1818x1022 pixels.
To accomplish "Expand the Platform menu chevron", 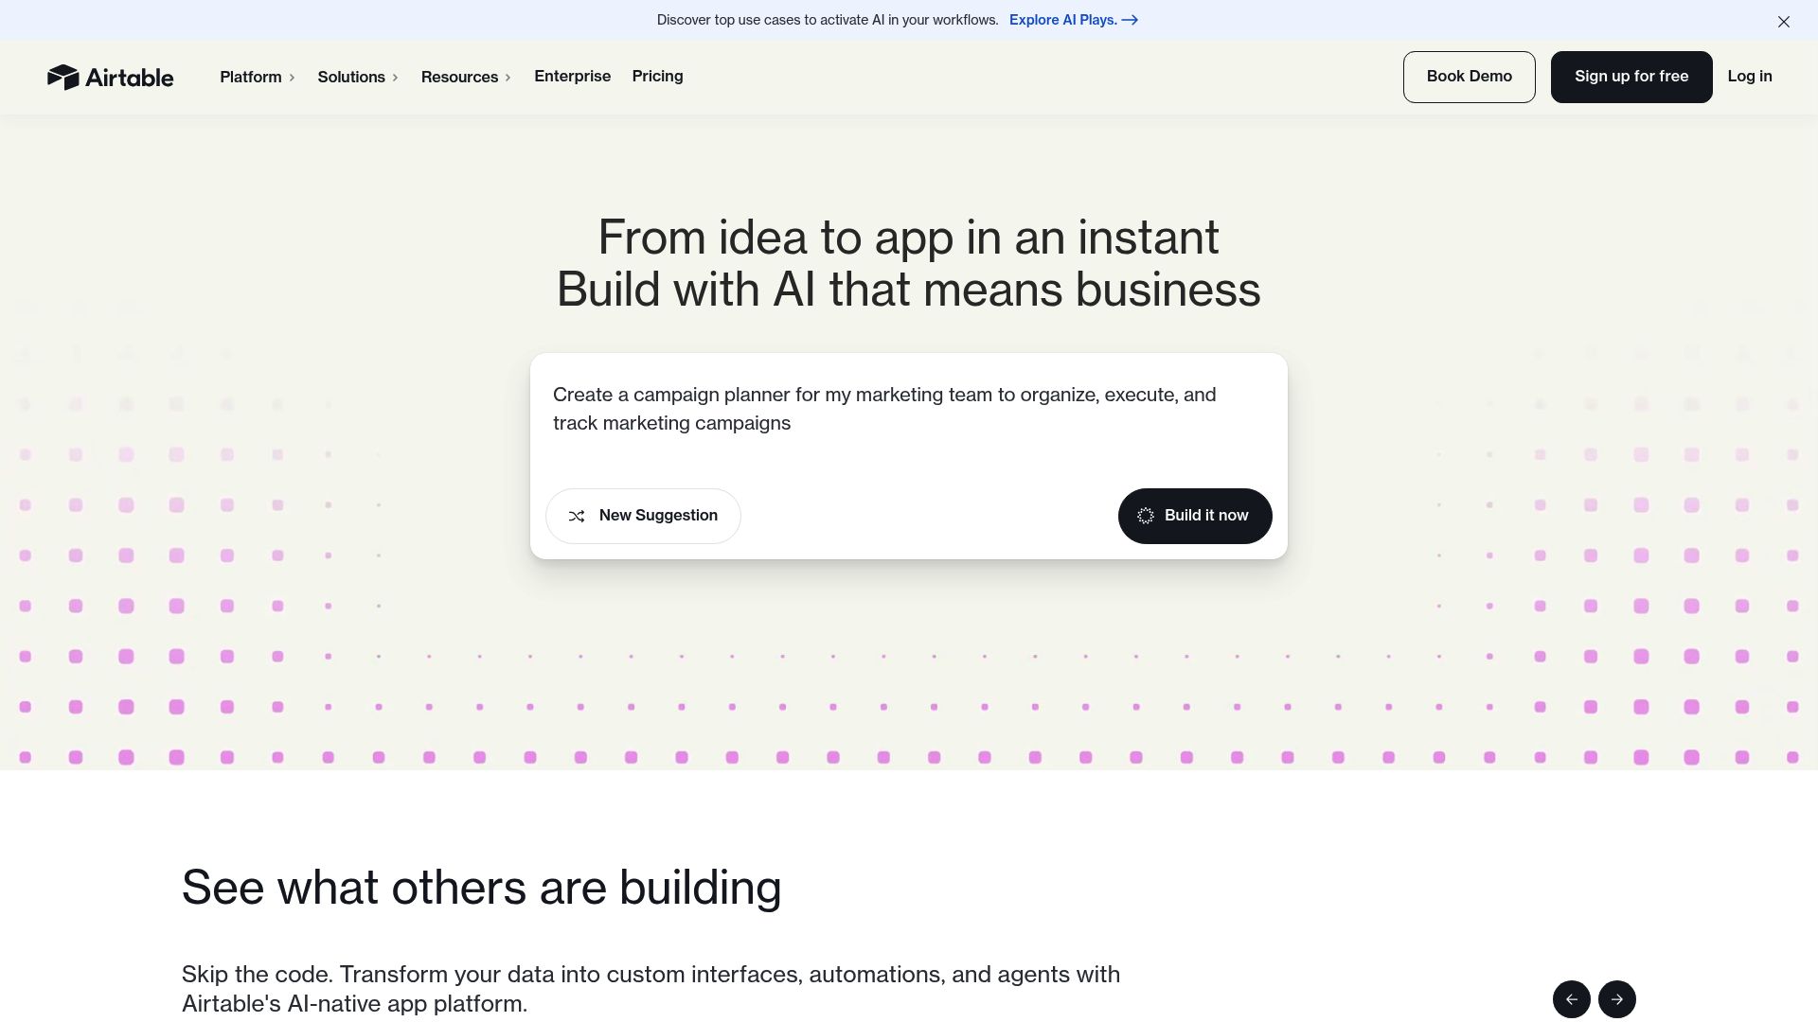I will [x=292, y=78].
